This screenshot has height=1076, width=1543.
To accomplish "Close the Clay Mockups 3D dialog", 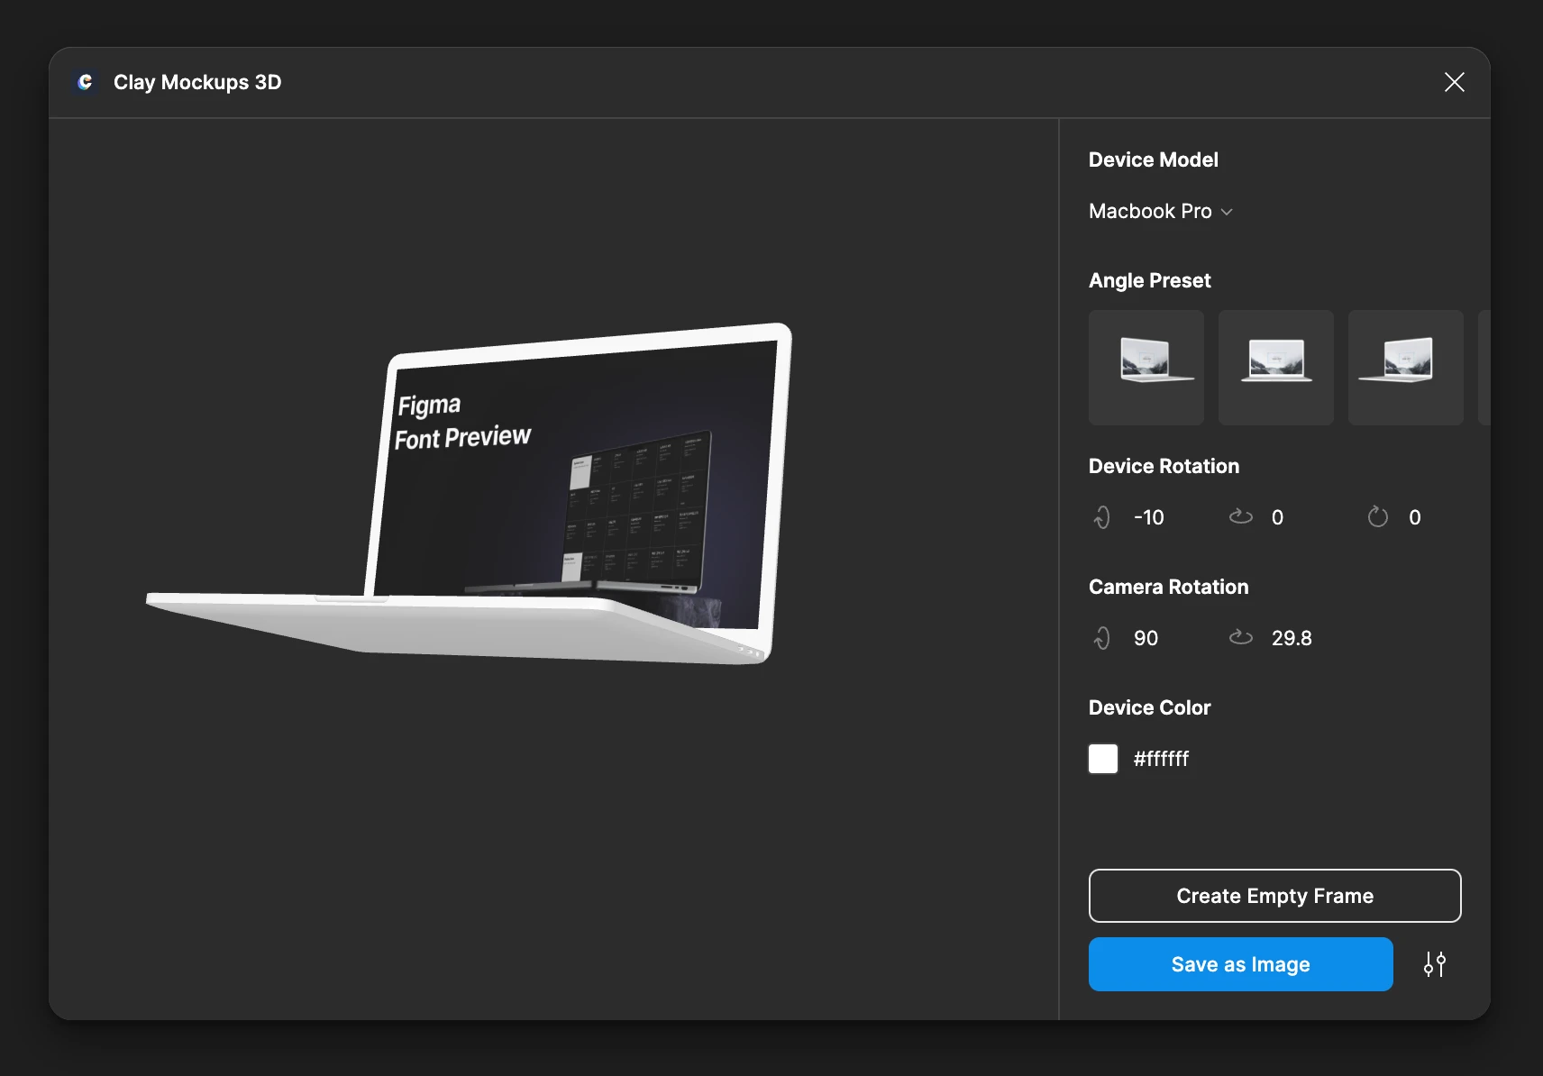I will tap(1454, 82).
